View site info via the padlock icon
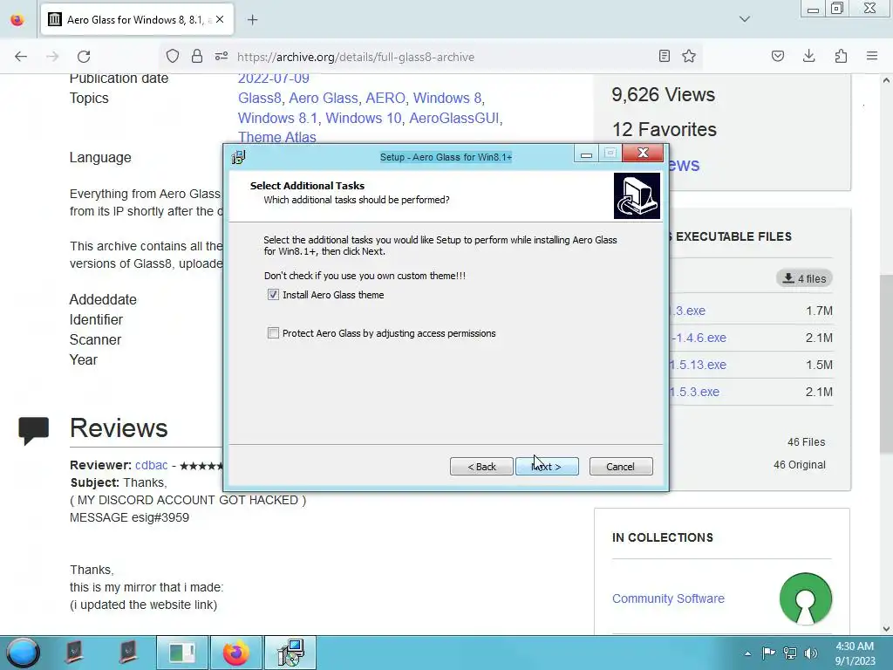The width and height of the screenshot is (893, 670). [197, 57]
